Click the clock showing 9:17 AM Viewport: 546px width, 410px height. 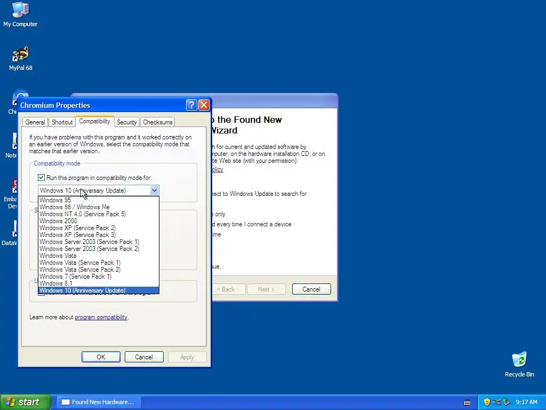pyautogui.click(x=526, y=402)
